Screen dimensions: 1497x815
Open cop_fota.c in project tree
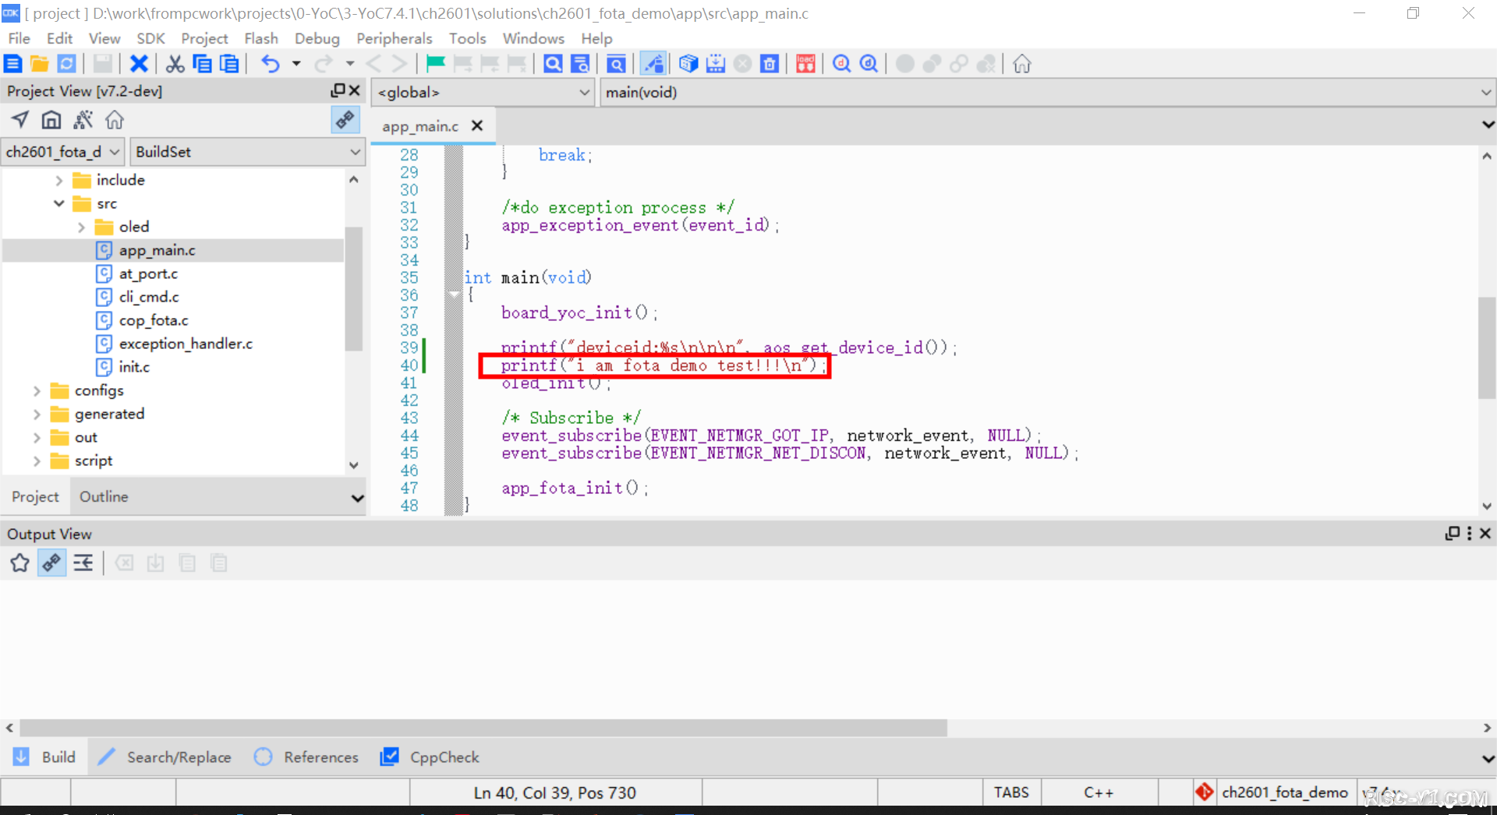tap(154, 320)
